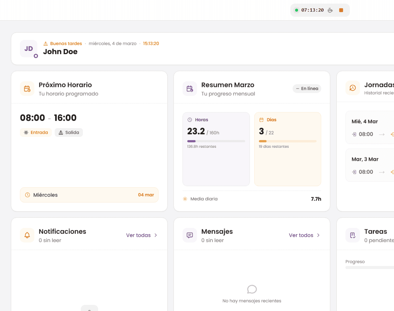Open the Mar, 3 Mar workday entry

click(369, 165)
